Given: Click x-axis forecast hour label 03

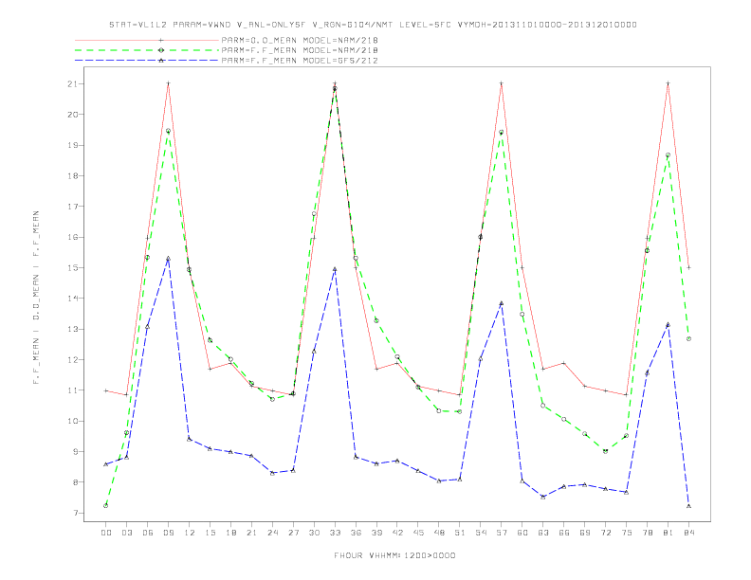Looking at the screenshot, I should coord(126,533).
